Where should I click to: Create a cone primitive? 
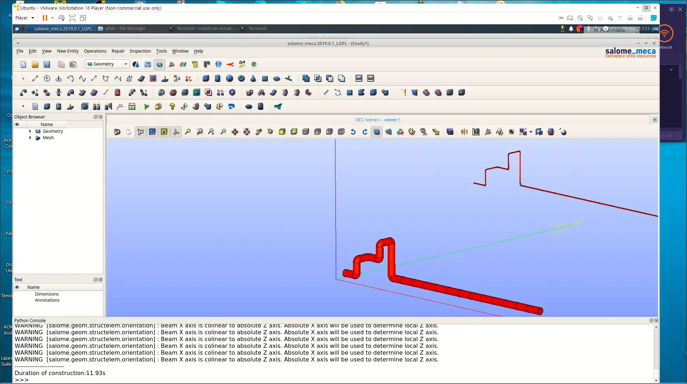click(253, 78)
